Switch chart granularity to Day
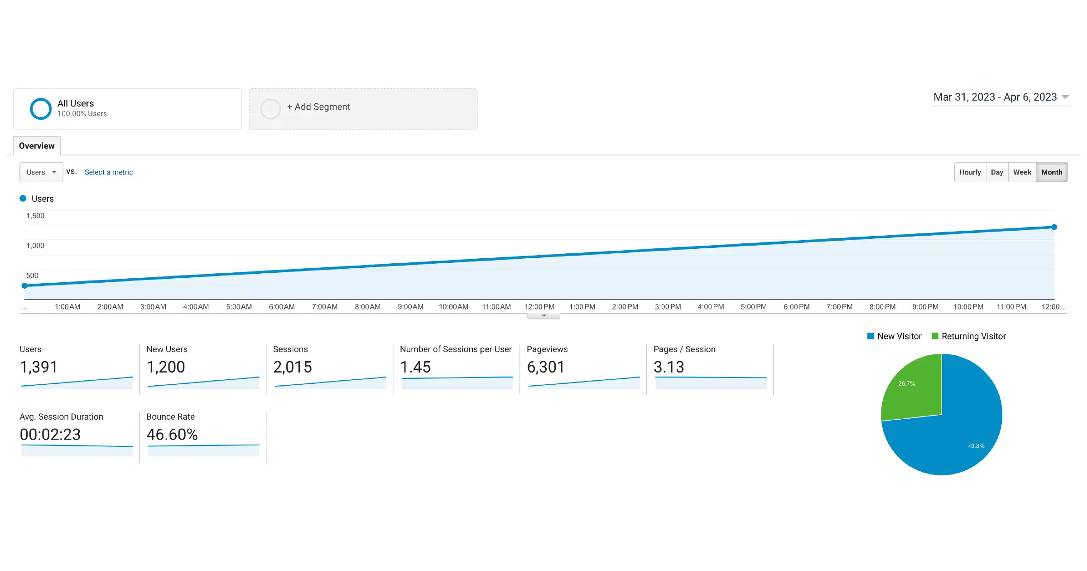This screenshot has width=1087, height=571. click(x=997, y=172)
